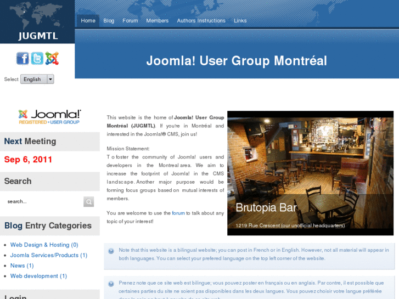Screen dimensions: 399x299
Task: Open Web Design & Hosting category
Action: coord(44,245)
